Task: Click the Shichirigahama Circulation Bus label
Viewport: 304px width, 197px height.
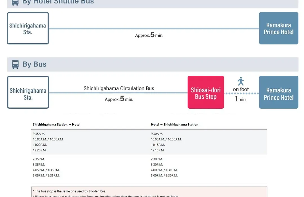Action: point(119,88)
